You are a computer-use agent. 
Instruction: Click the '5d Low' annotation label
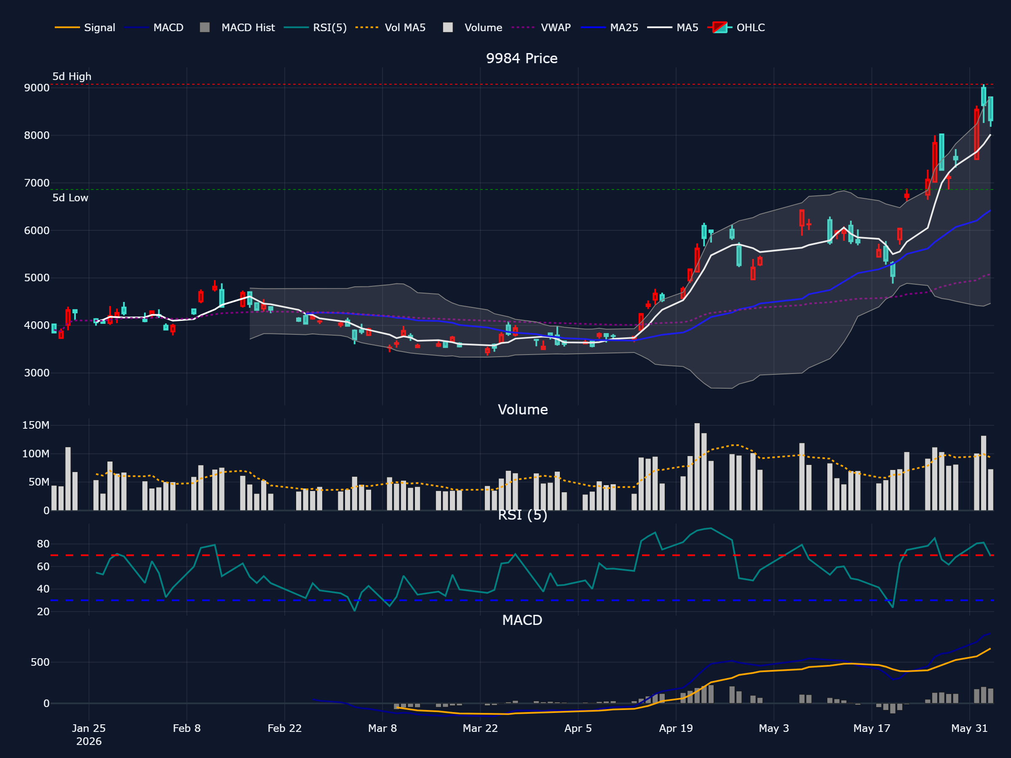pos(70,198)
